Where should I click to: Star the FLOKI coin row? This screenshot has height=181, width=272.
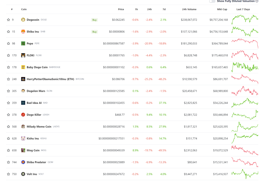(8, 55)
